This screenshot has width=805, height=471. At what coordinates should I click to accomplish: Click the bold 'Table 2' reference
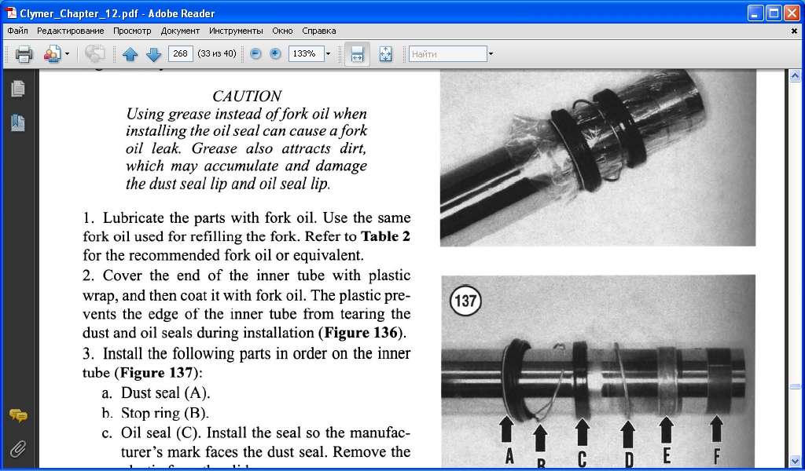(385, 236)
